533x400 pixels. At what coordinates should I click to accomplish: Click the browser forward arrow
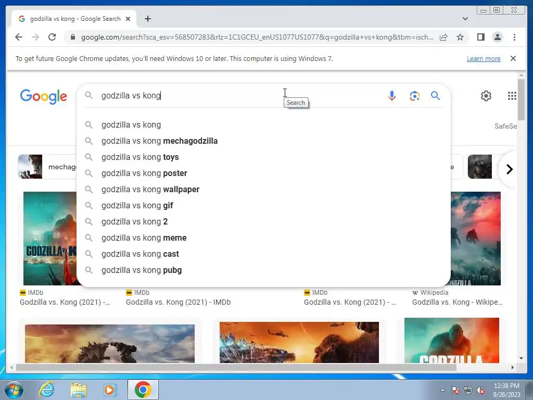(35, 37)
